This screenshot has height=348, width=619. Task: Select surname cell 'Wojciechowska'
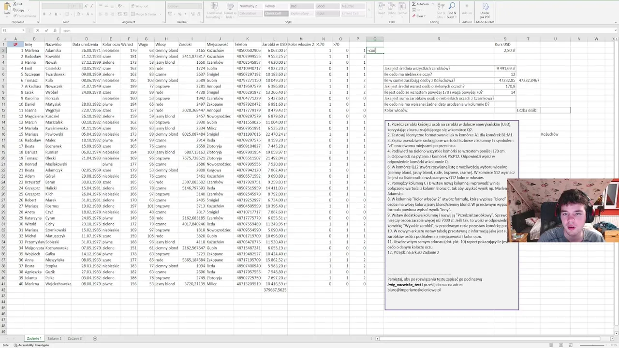point(58,284)
